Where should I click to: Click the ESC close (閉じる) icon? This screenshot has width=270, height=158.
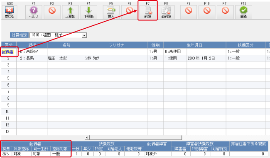point(9,12)
